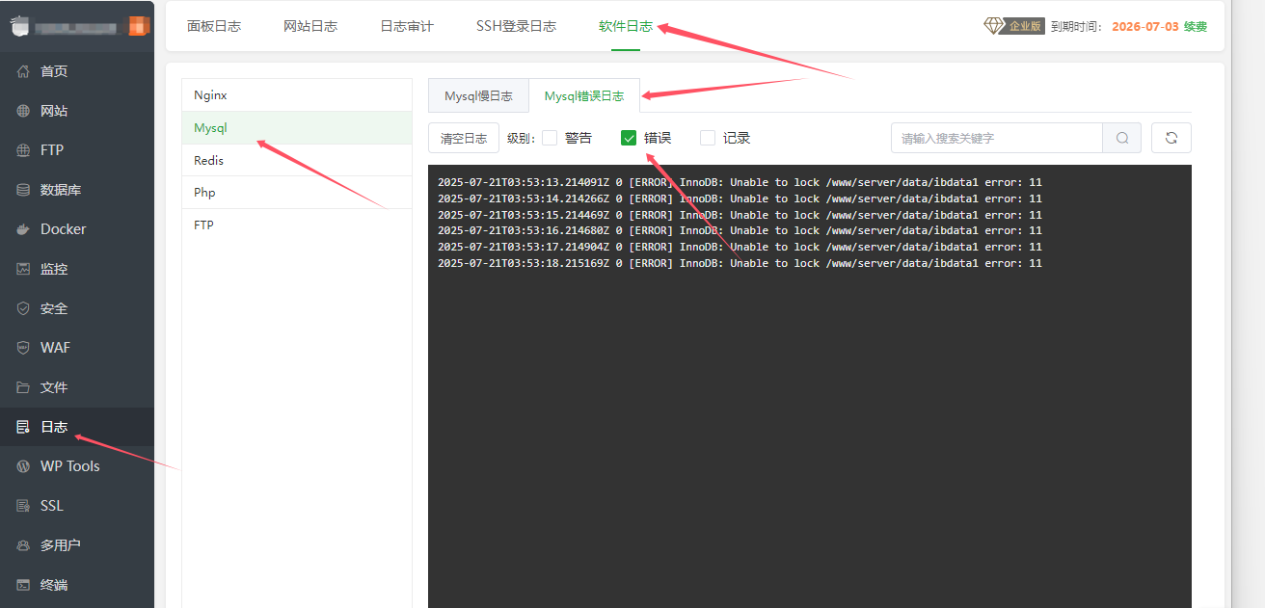Click the folder icon beside 文件
Screen dimensions: 1265x608
23,387
